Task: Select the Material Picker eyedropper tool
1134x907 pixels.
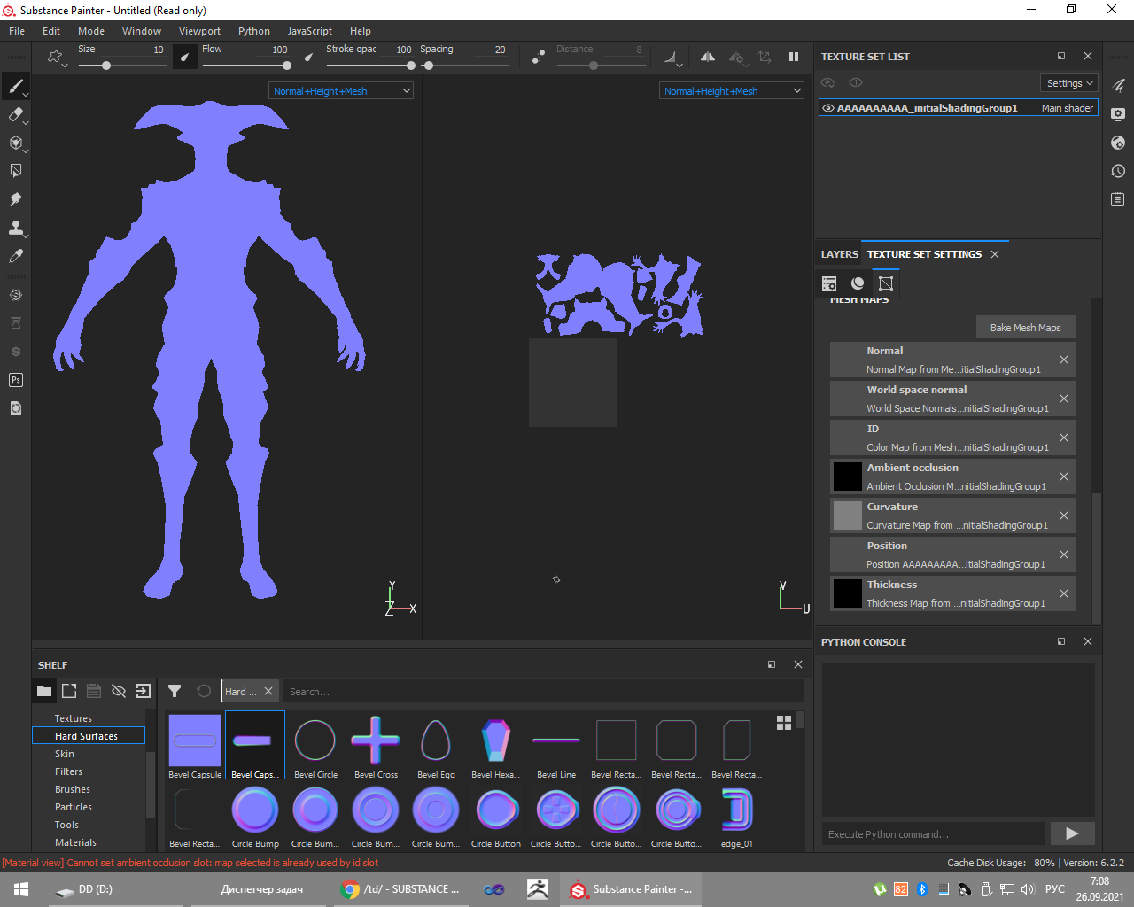Action: pyautogui.click(x=15, y=256)
